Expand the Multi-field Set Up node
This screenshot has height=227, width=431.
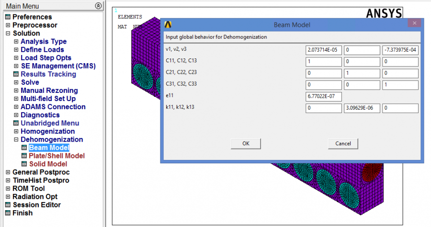(16, 99)
